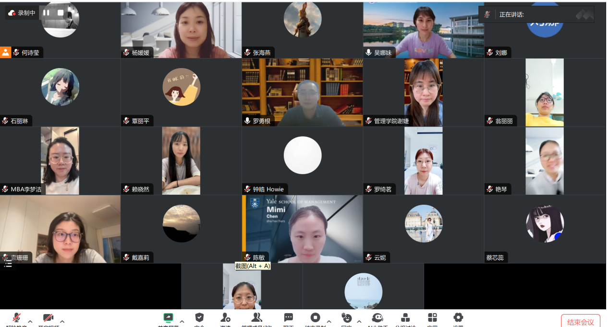609x327 pixels.
Task: Select 罗勇根's library-background video tile
Action: [x=302, y=93]
